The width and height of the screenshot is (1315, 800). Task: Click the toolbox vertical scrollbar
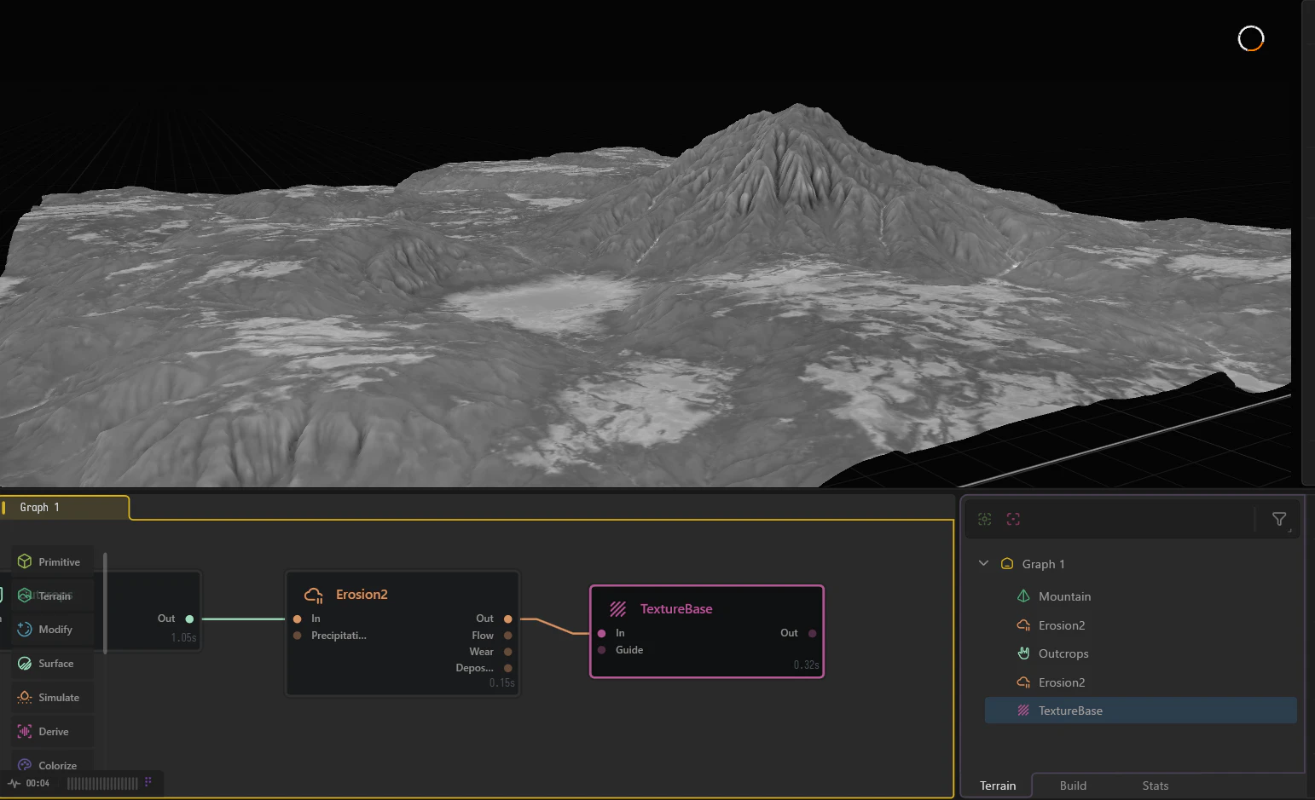tap(105, 603)
